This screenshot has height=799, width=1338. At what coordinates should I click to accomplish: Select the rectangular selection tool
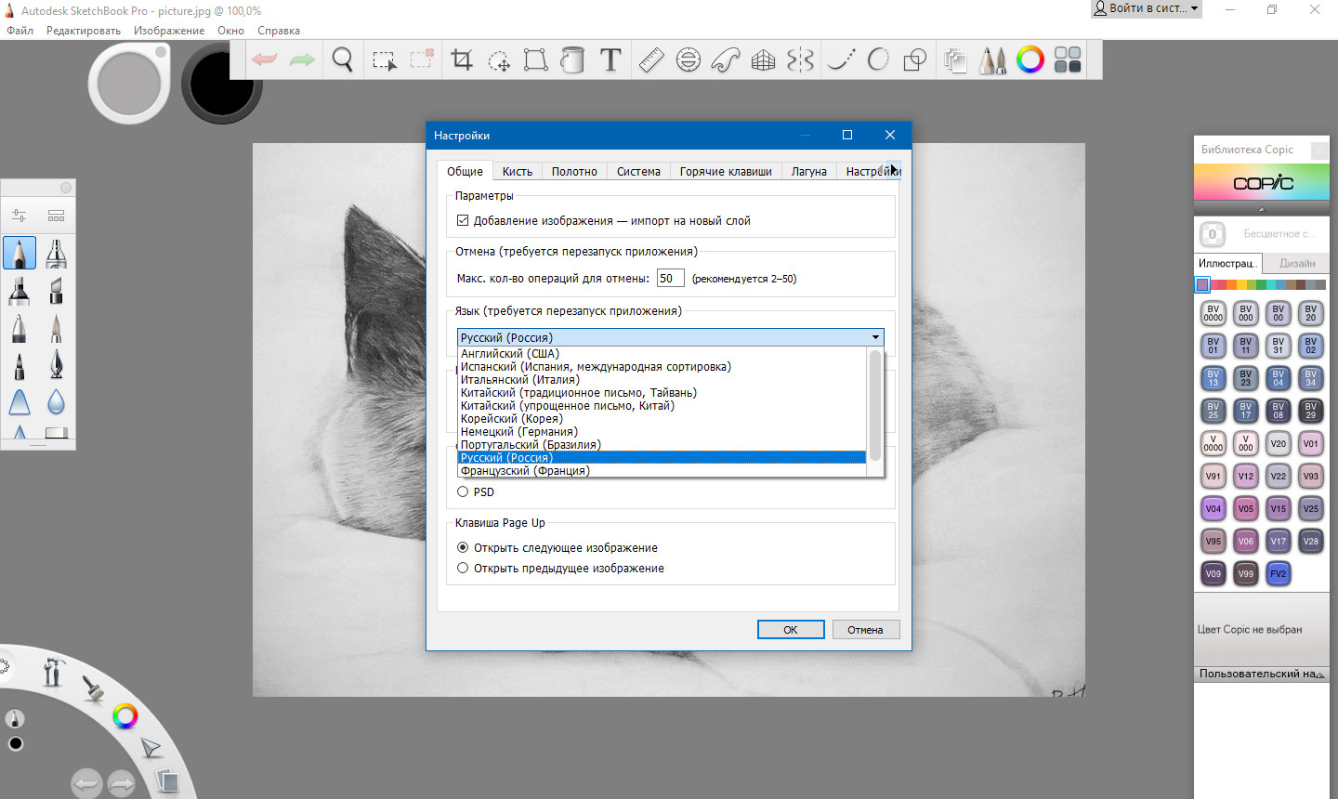click(384, 60)
